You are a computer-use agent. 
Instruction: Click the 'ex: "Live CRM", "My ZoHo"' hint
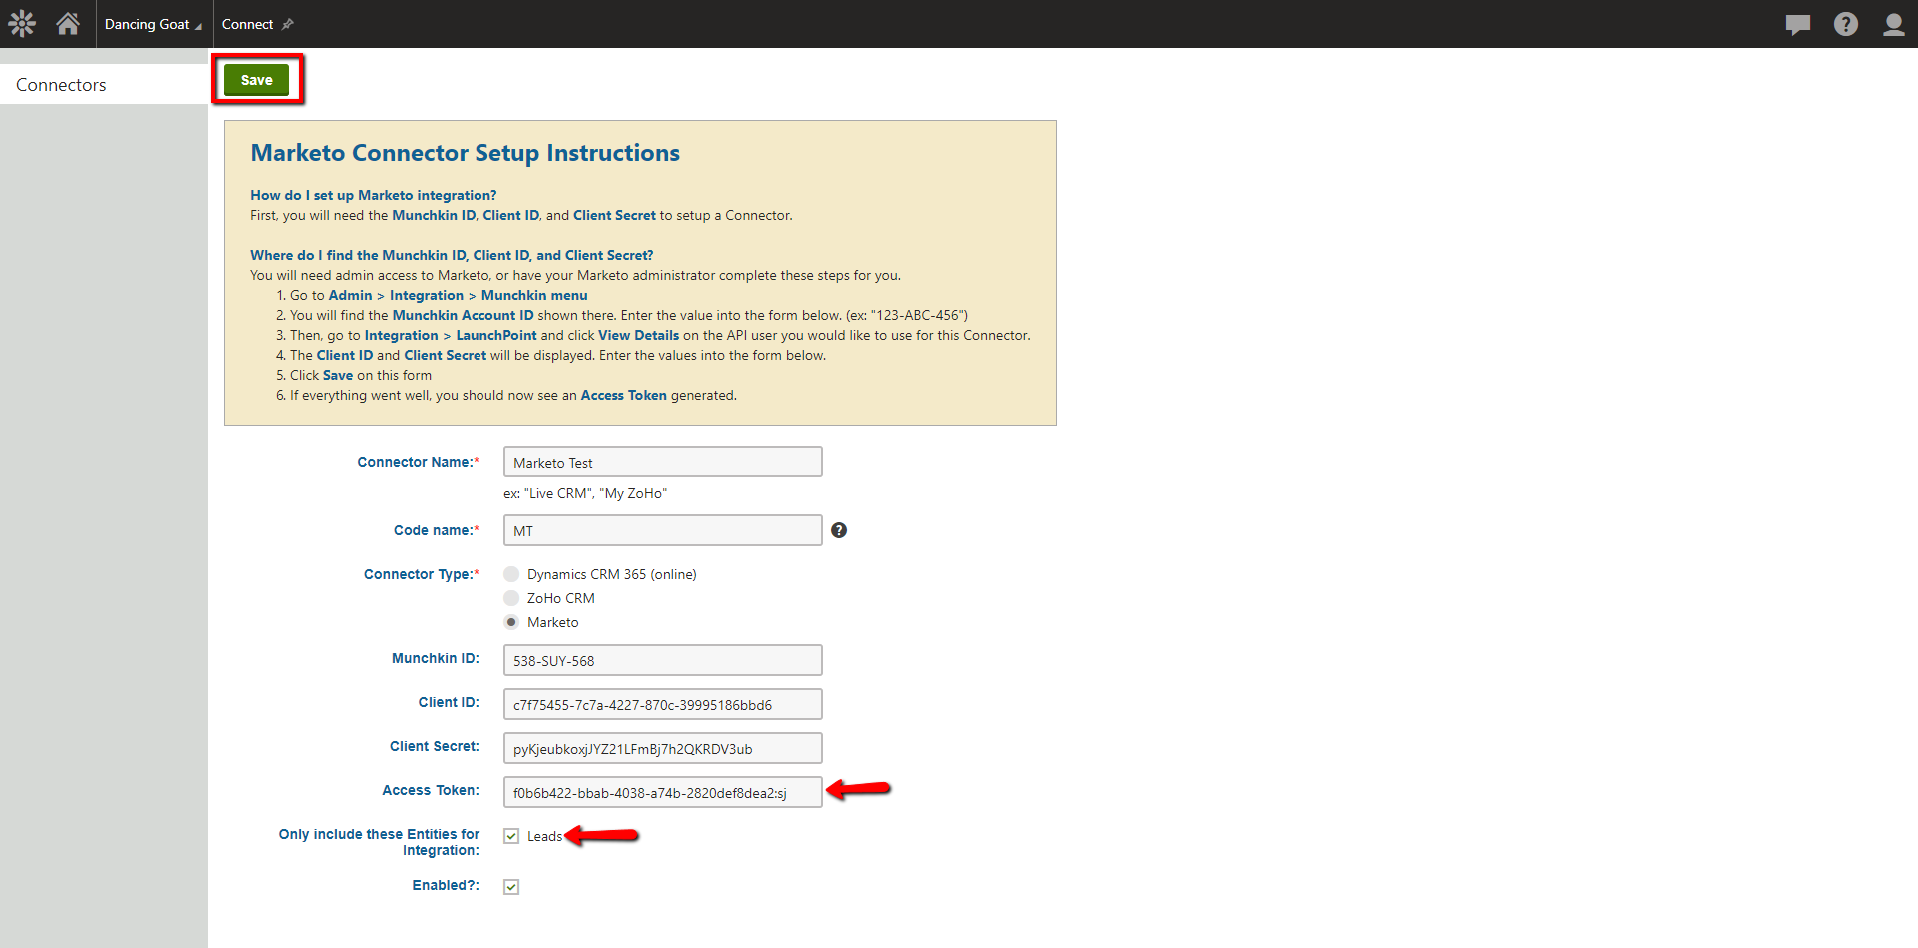[585, 493]
